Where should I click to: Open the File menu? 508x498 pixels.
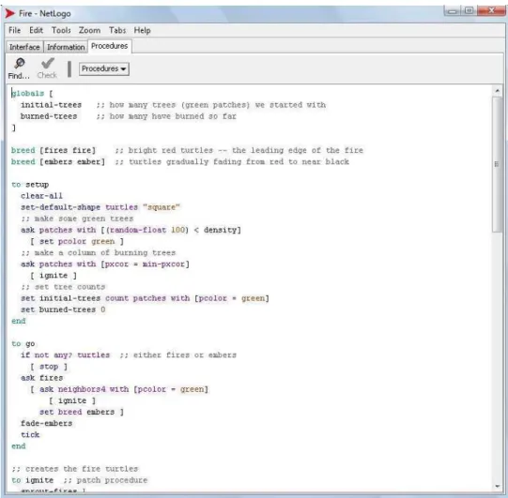pos(15,30)
